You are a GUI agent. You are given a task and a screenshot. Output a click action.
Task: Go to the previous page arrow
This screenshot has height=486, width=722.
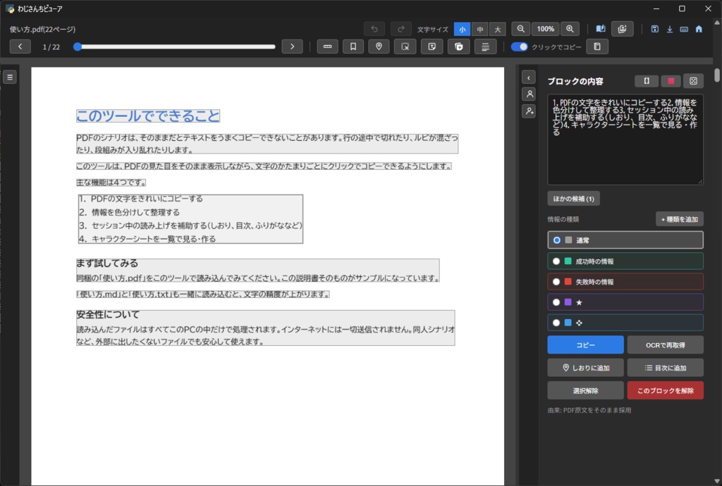[x=20, y=46]
